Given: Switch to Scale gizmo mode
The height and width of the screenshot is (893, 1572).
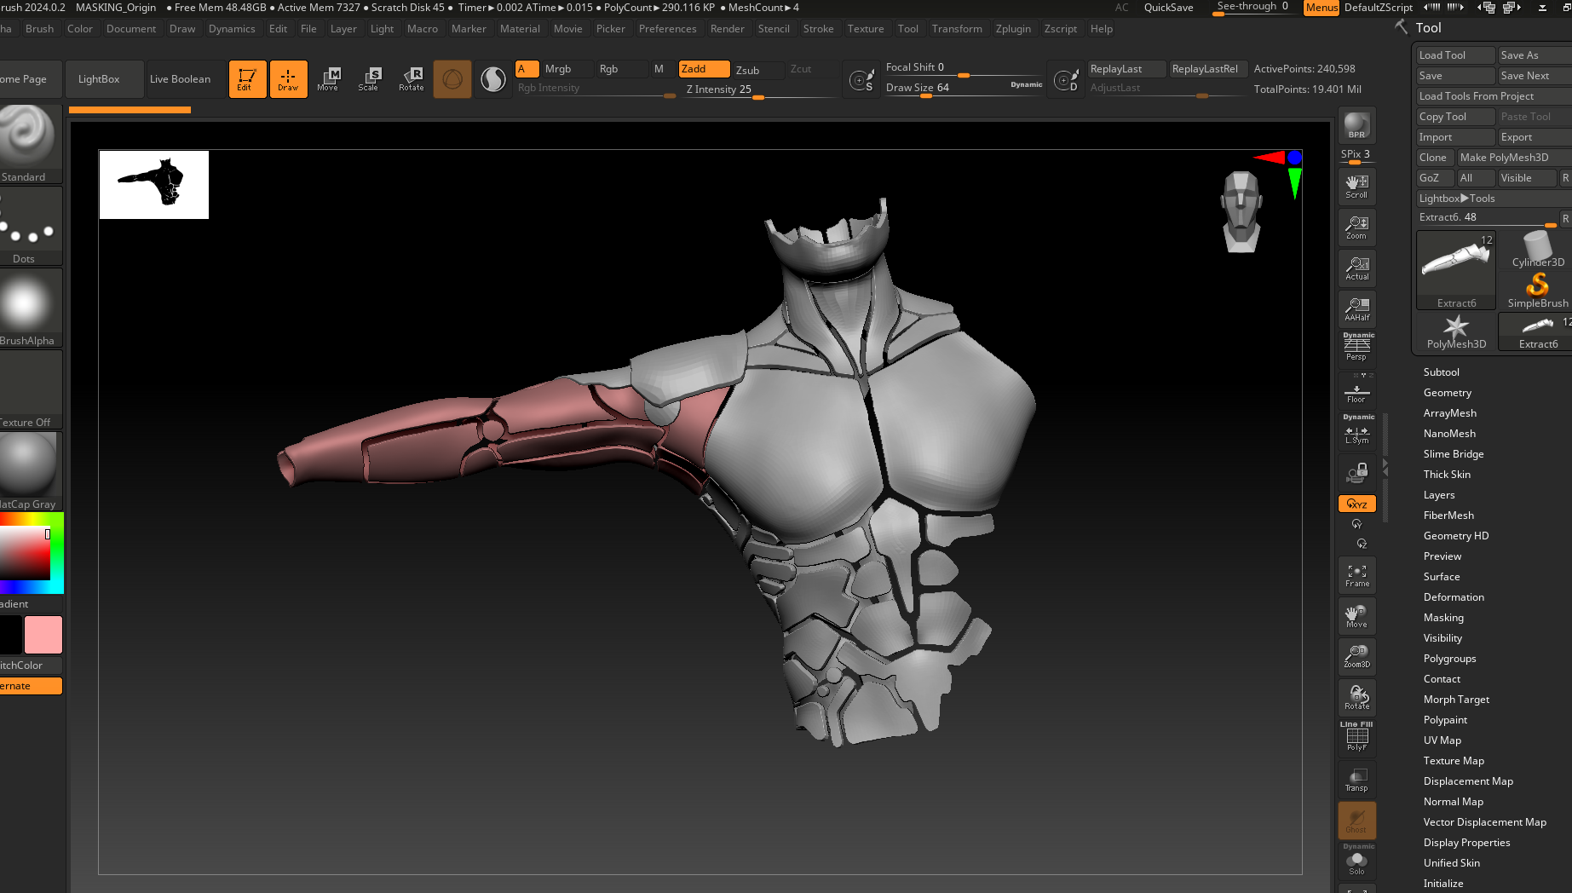Looking at the screenshot, I should (369, 79).
